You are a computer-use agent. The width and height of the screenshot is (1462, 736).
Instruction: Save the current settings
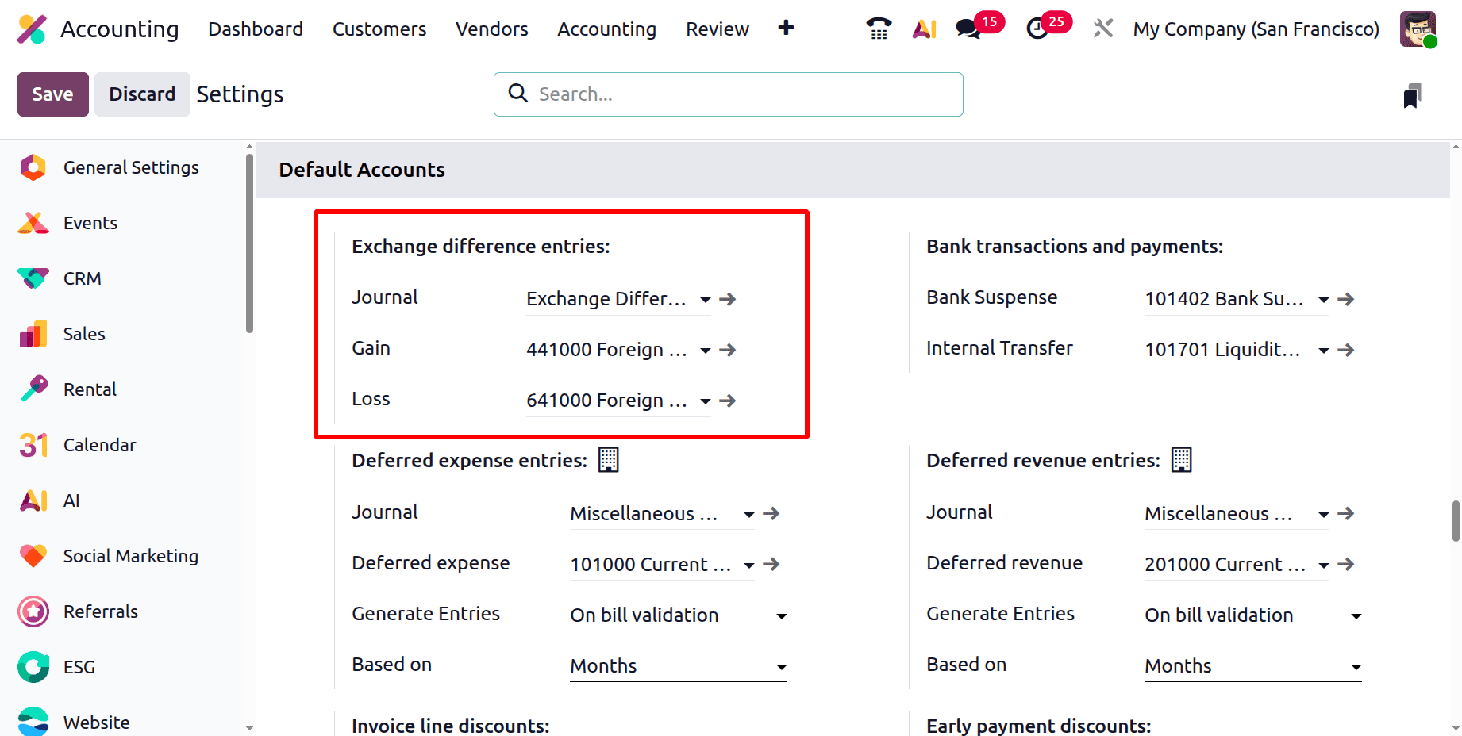point(52,94)
